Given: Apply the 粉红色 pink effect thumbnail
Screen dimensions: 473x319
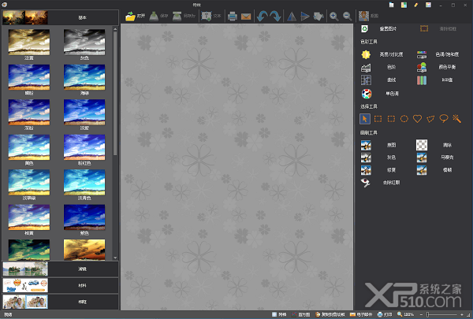Looking at the screenshot, I should (x=84, y=147).
